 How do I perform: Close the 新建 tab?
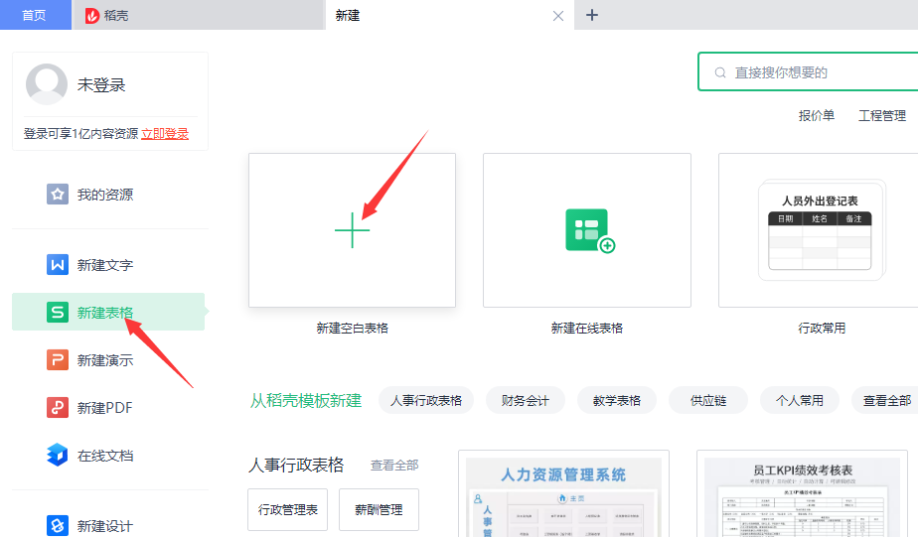point(558,16)
